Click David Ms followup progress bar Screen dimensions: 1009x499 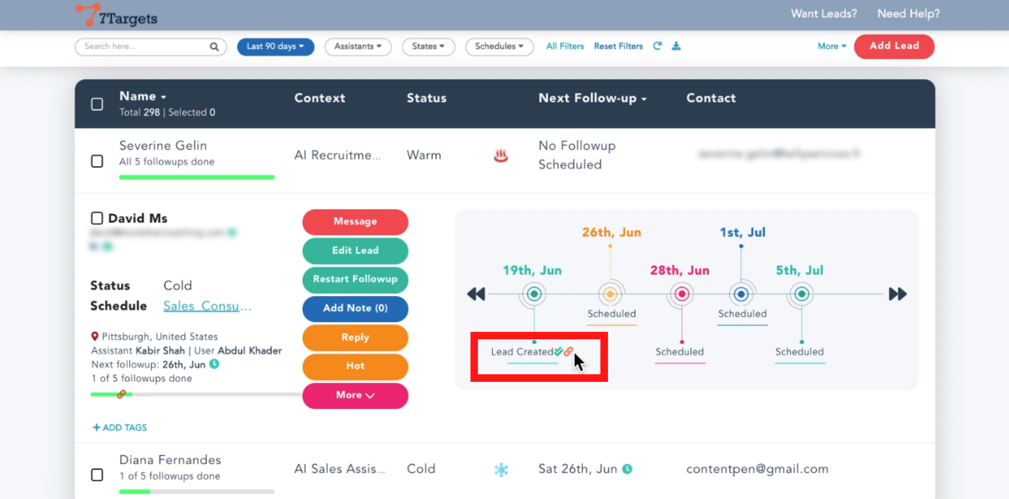[x=195, y=394]
